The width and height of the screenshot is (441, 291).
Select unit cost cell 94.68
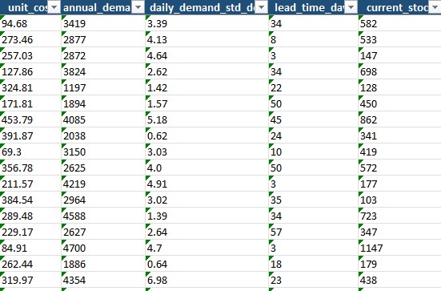pyautogui.click(x=30, y=23)
